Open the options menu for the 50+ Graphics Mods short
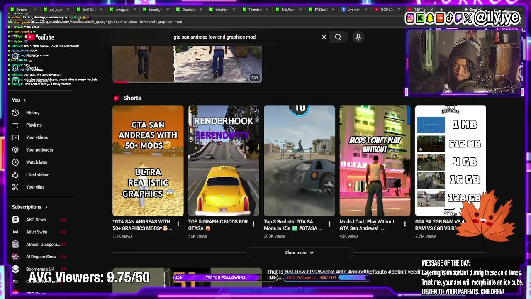This screenshot has width=531, height=299. pyautogui.click(x=178, y=224)
